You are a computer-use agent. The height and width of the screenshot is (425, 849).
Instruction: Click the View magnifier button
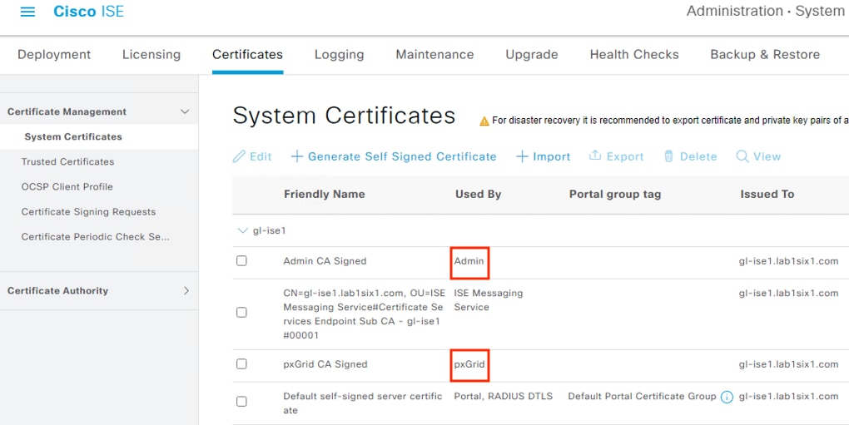pos(758,157)
